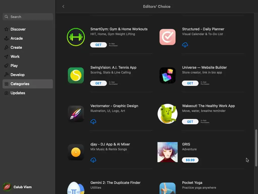Click the Discover star icon

coord(6,29)
